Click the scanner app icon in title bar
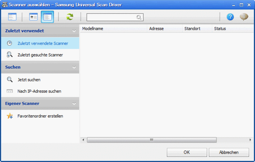Screen dimensions: 255x162 (x=4, y=4)
